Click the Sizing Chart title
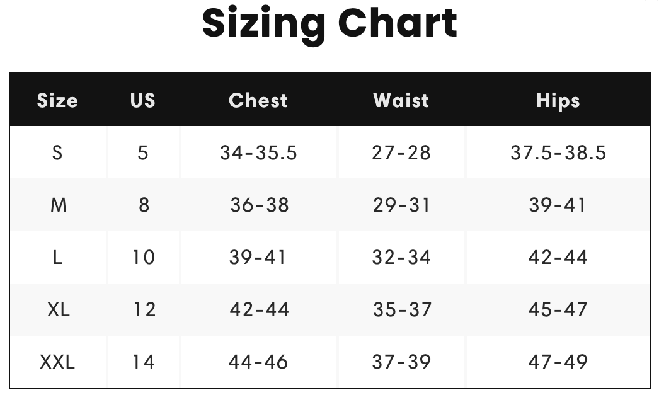The image size is (659, 407). click(x=329, y=25)
